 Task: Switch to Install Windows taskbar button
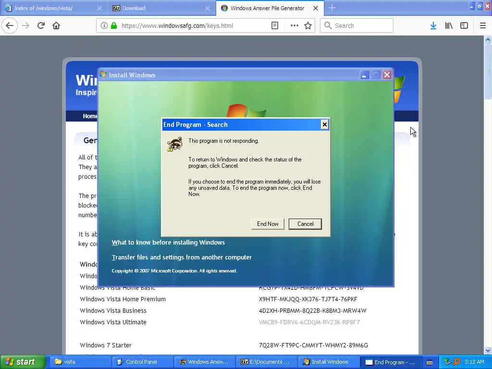[328, 362]
